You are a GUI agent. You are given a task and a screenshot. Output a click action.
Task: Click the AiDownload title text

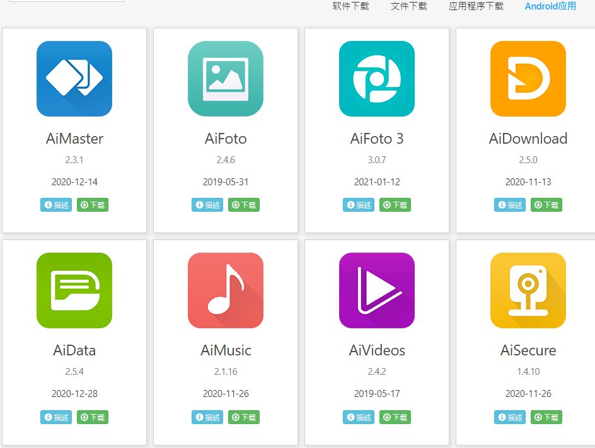coord(528,139)
